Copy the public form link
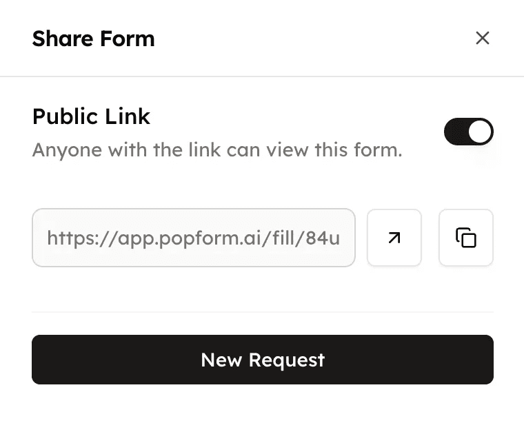Screen dimensions: 524x423 tap(466, 238)
